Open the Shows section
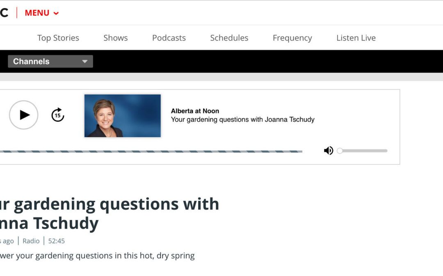The image size is (443, 276). [115, 38]
